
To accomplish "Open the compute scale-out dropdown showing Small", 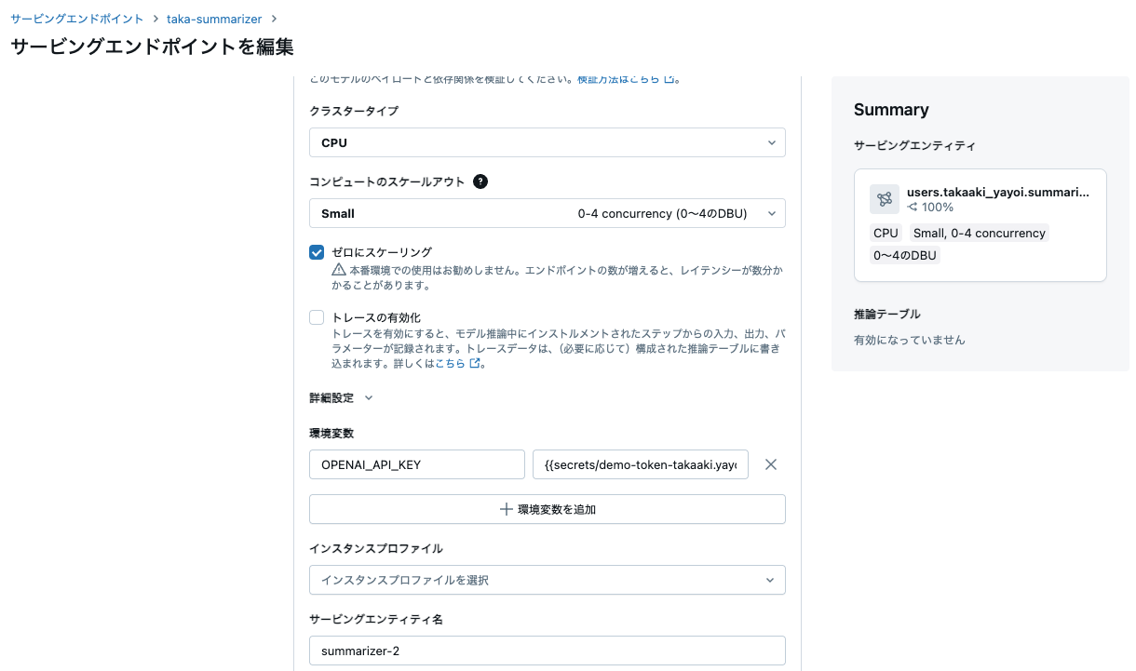I will pos(547,213).
